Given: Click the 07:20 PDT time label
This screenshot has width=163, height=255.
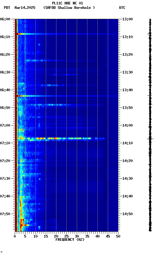Looking at the screenshot, I should pos(5,161).
